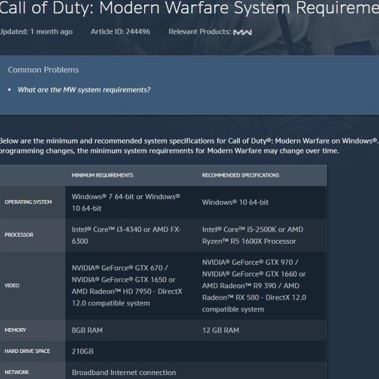Viewport: 379px width, 379px height.
Task: Click the 'Windows 7 64-bit or Windows 10 64-bit' cell
Action: click(131, 202)
